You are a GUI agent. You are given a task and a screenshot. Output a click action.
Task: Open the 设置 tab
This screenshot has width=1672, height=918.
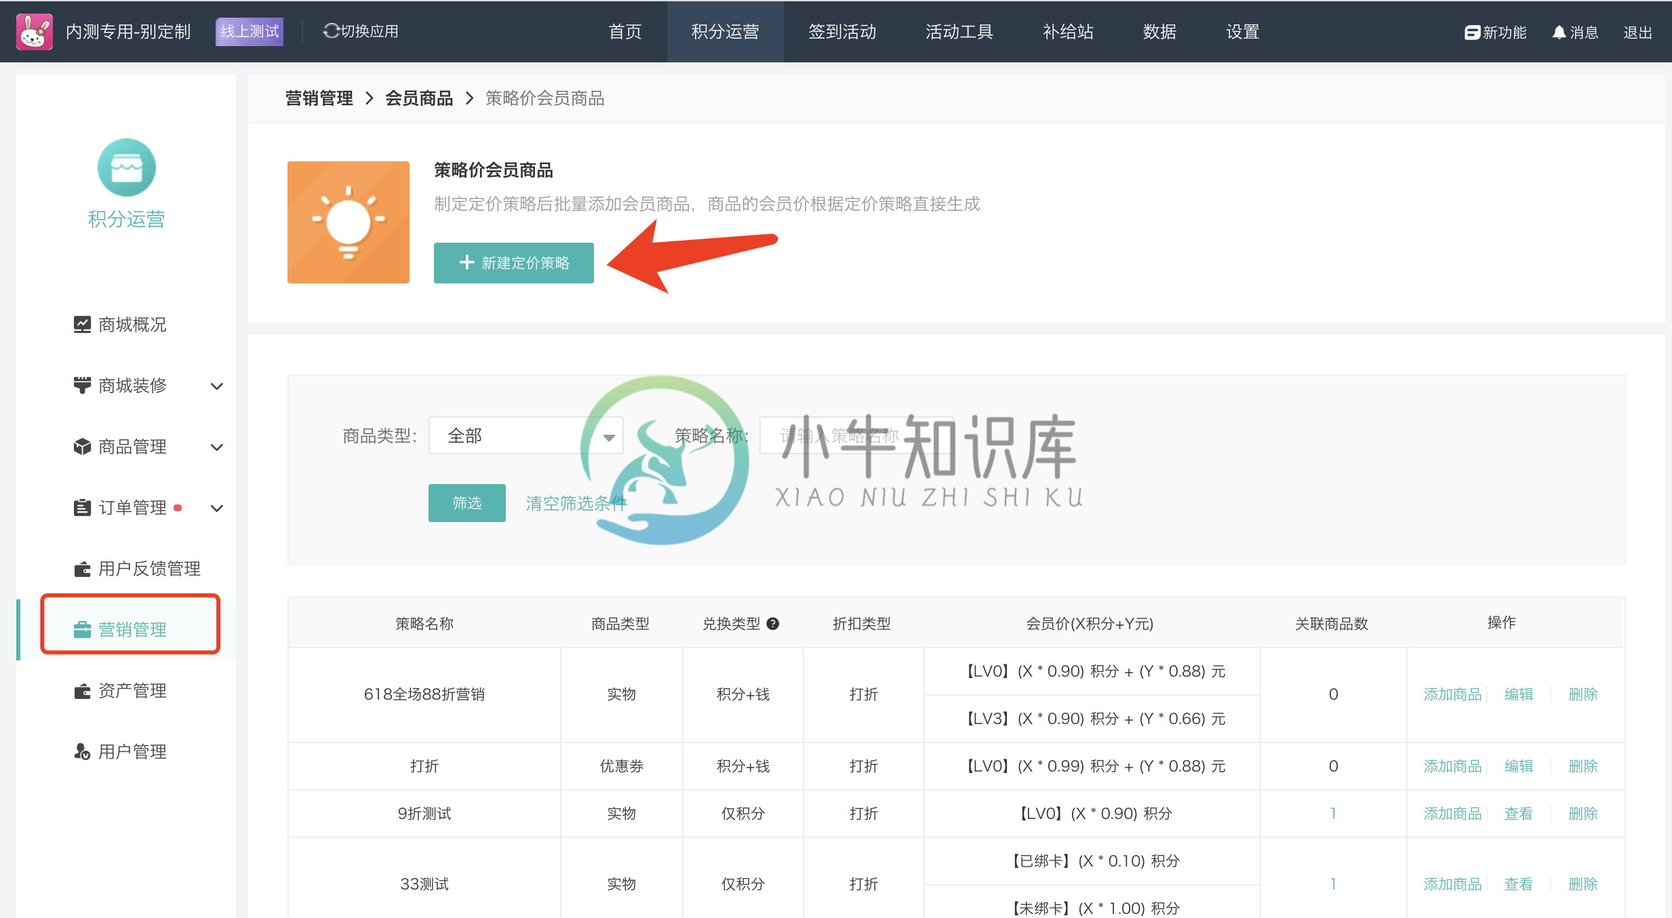click(1243, 32)
